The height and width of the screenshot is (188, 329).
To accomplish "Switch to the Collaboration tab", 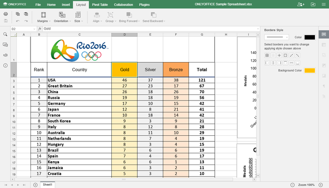I will (123, 5).
